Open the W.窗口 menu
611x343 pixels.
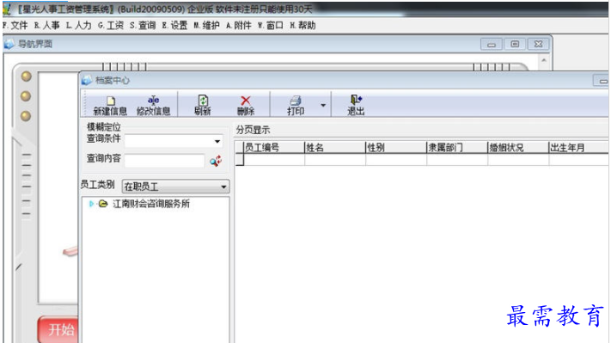click(x=271, y=25)
